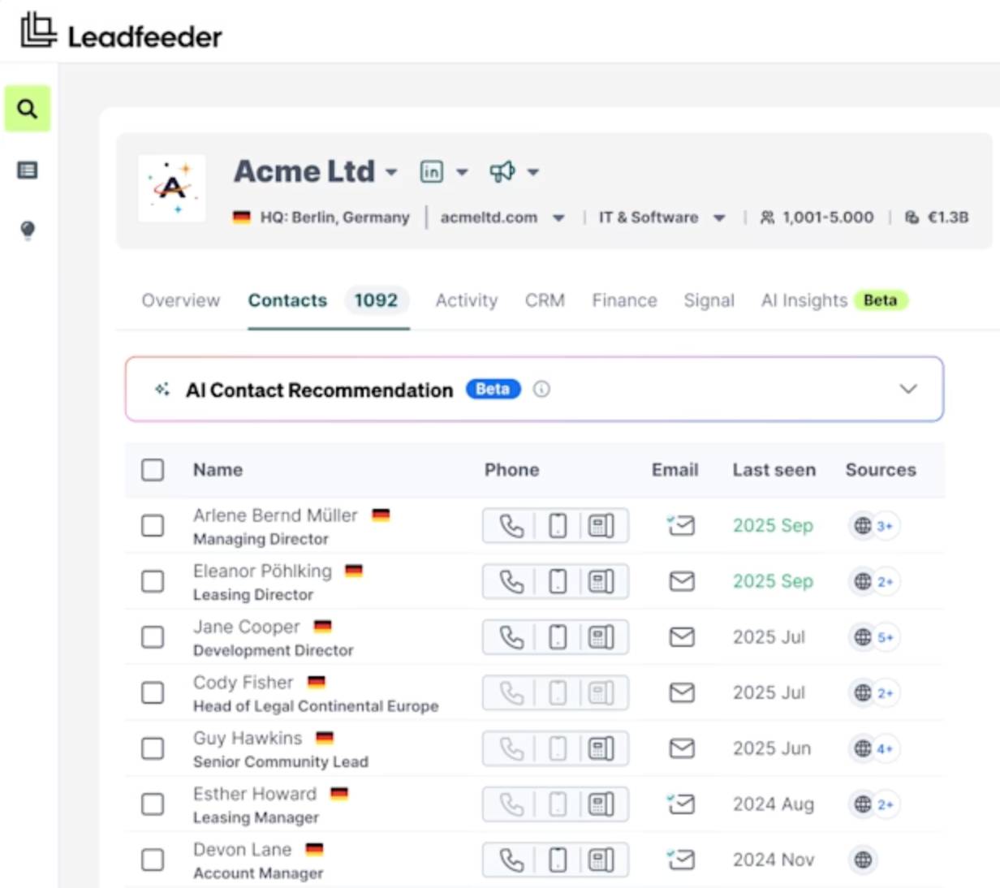Image resolution: width=1000 pixels, height=888 pixels.
Task: Select Esther Howard's checkbox
Action: tap(153, 804)
